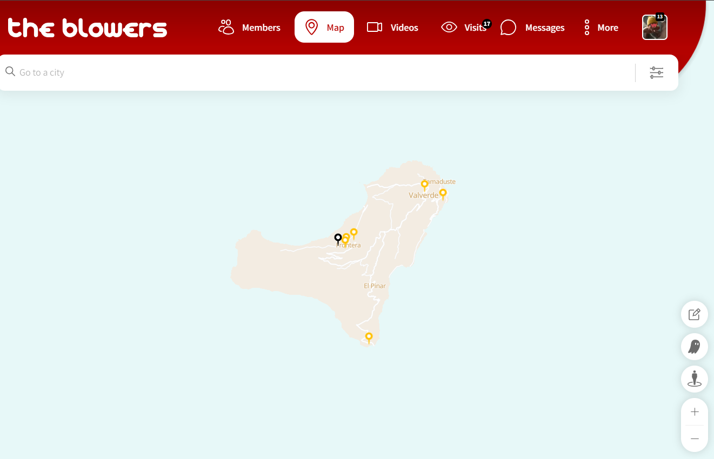Image resolution: width=714 pixels, height=459 pixels.
Task: Click the locate-me person icon
Action: (x=695, y=379)
